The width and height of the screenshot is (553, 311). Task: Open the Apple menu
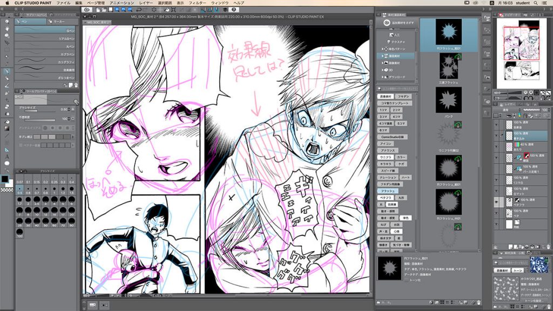[x=7, y=3]
